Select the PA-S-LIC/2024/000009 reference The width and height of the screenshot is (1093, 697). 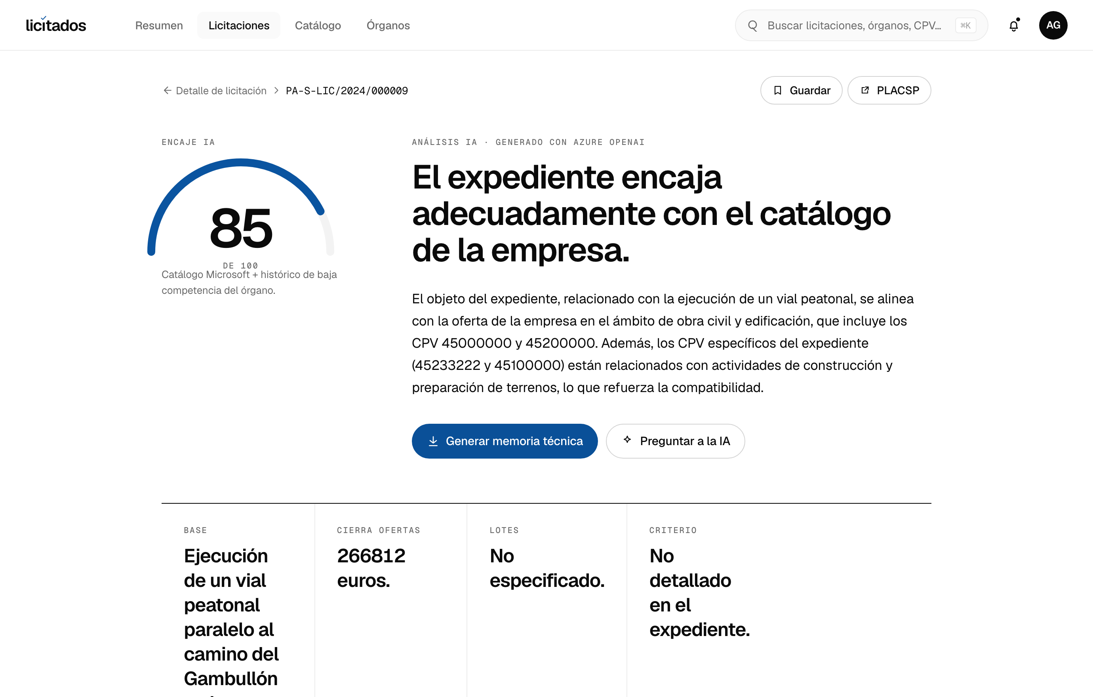coord(347,91)
